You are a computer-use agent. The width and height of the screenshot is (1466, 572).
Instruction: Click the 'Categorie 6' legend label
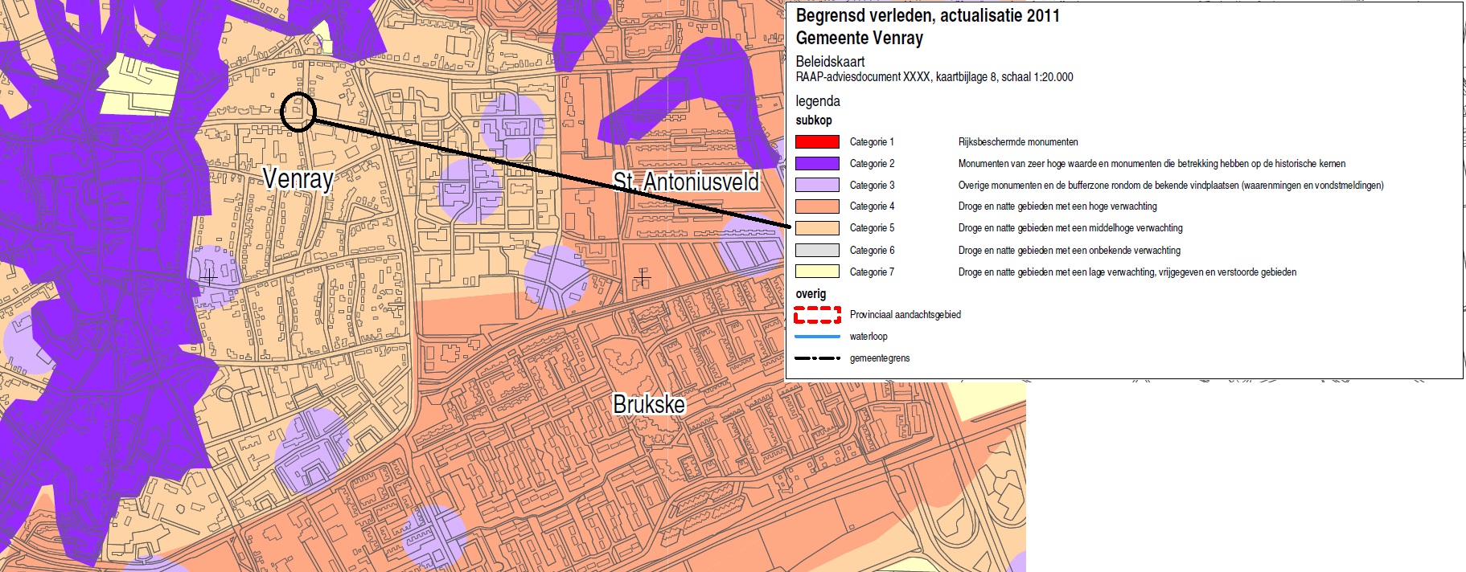[872, 251]
